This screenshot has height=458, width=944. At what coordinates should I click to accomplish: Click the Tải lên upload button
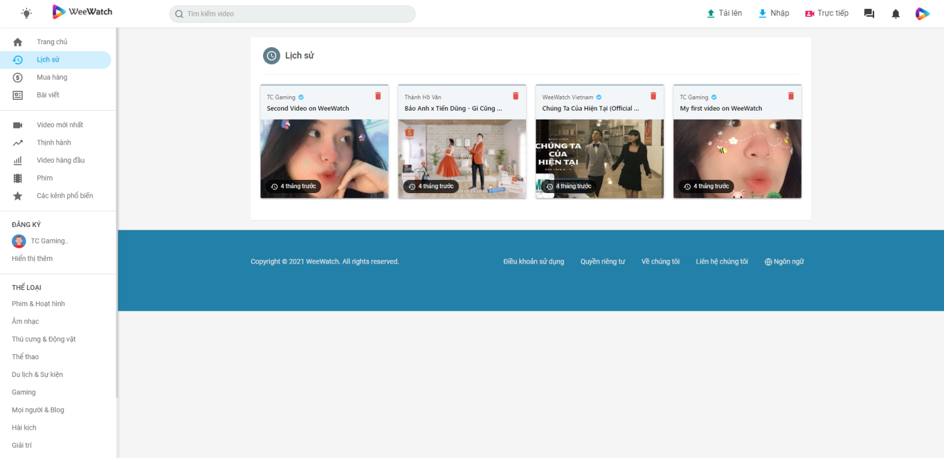coord(724,13)
